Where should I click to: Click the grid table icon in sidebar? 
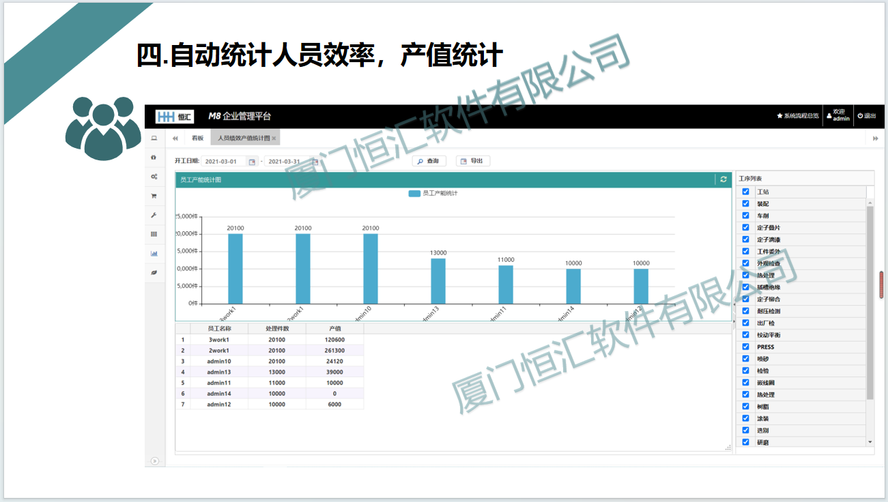coord(154,234)
